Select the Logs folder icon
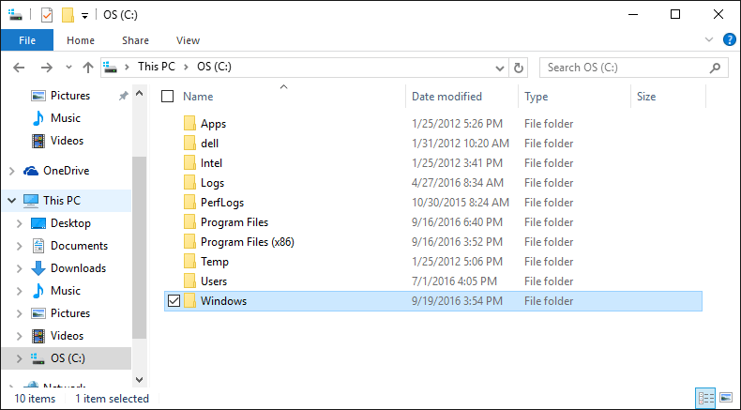This screenshot has height=410, width=741. click(x=189, y=183)
